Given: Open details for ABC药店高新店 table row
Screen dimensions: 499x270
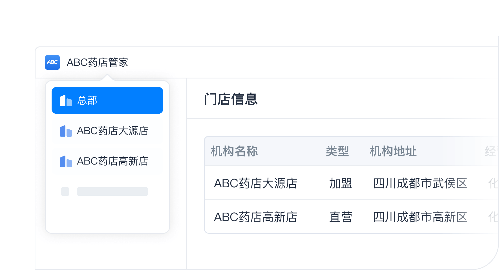Looking at the screenshot, I should pyautogui.click(x=256, y=217).
